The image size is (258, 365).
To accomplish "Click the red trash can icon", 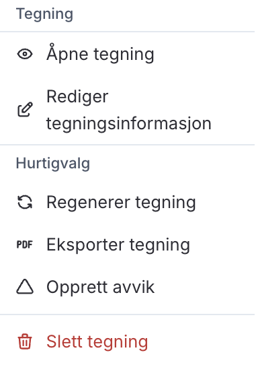I will 25,341.
